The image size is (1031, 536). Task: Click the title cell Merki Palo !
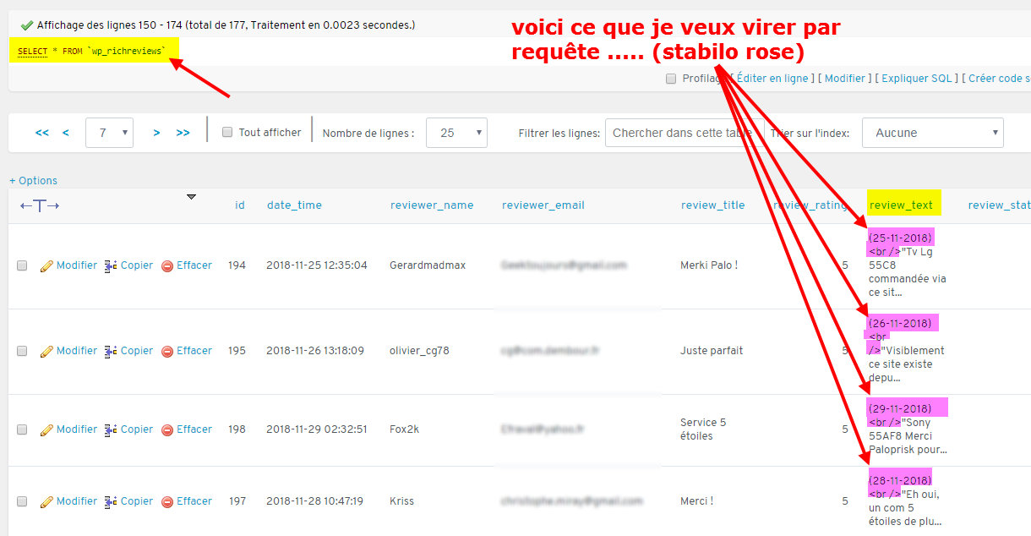709,265
